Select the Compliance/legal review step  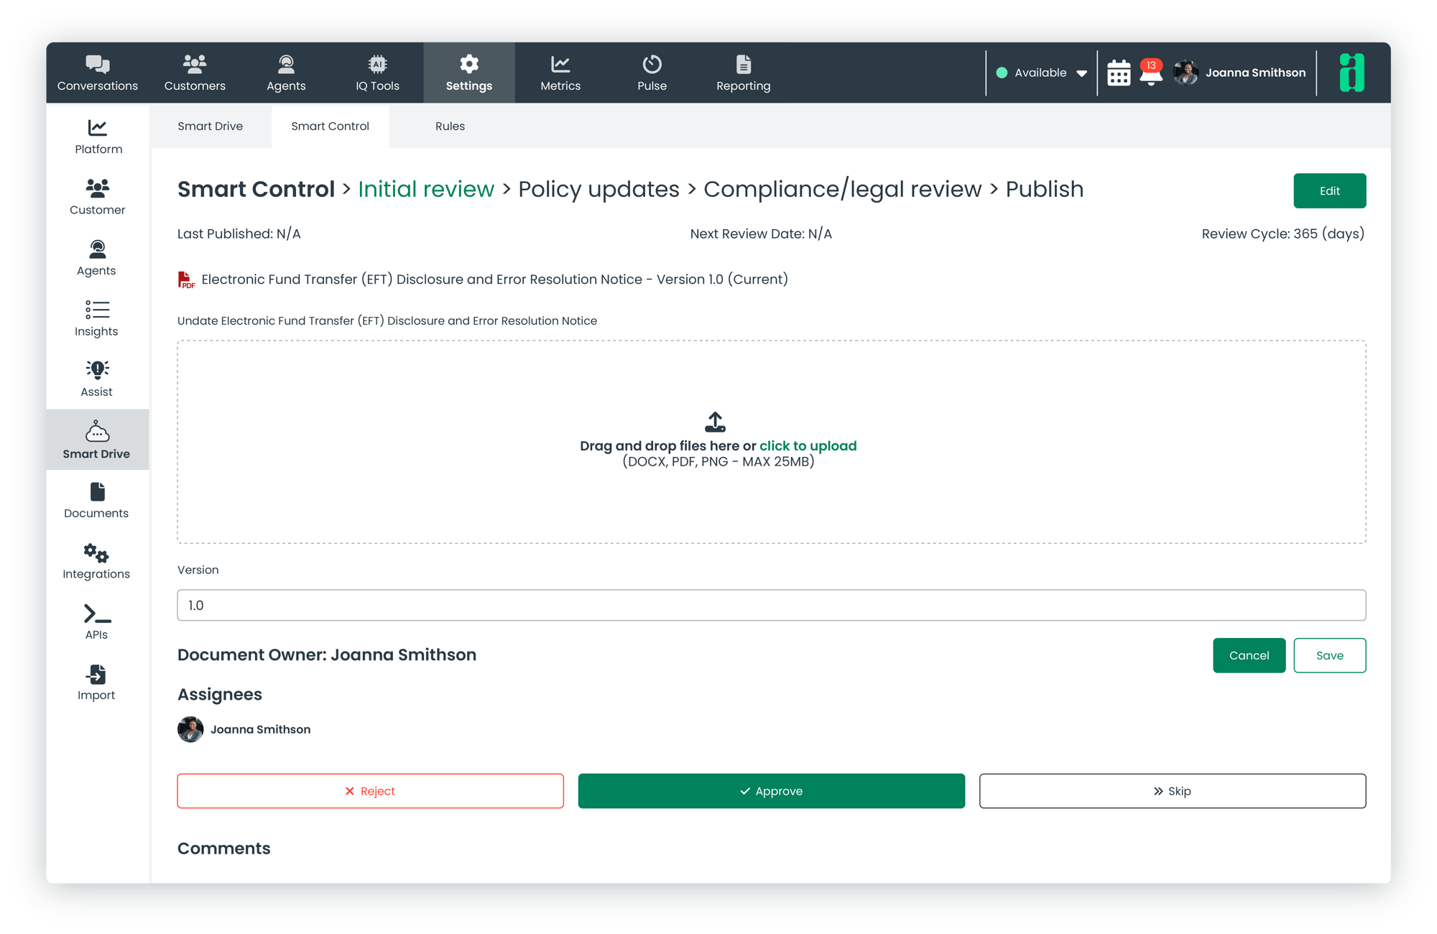pyautogui.click(x=842, y=189)
